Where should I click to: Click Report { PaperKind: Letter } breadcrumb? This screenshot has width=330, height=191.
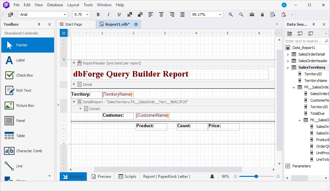pyautogui.click(x=167, y=177)
